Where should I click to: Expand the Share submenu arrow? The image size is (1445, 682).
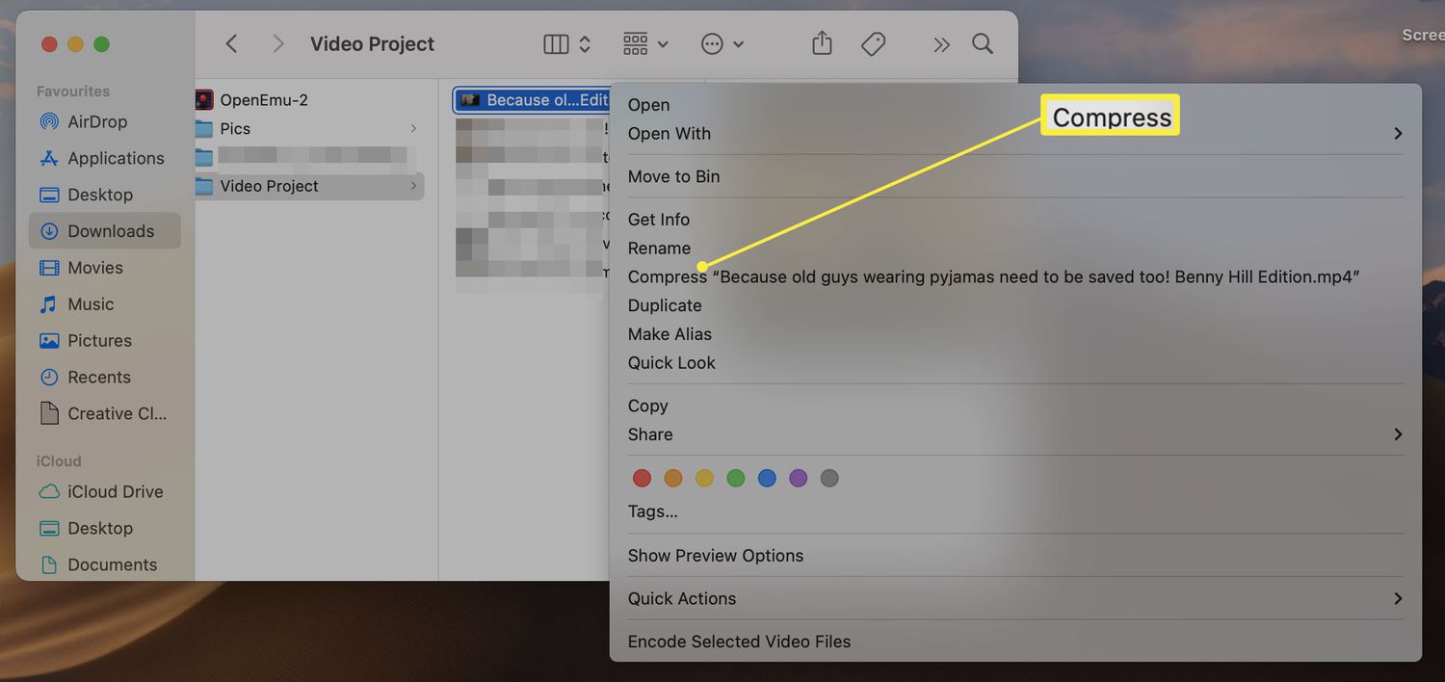[x=1398, y=434]
